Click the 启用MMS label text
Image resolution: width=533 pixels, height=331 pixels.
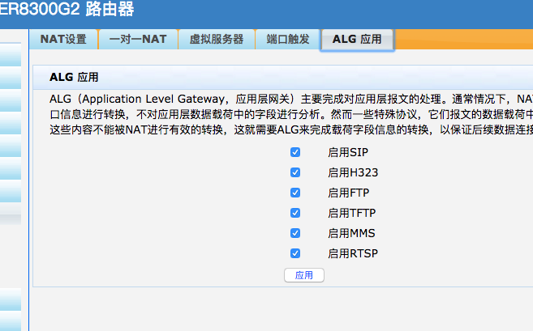tap(351, 233)
